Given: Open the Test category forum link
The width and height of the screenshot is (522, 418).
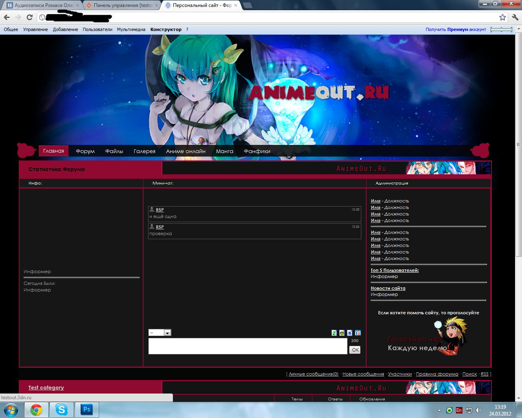Looking at the screenshot, I should click(46, 387).
